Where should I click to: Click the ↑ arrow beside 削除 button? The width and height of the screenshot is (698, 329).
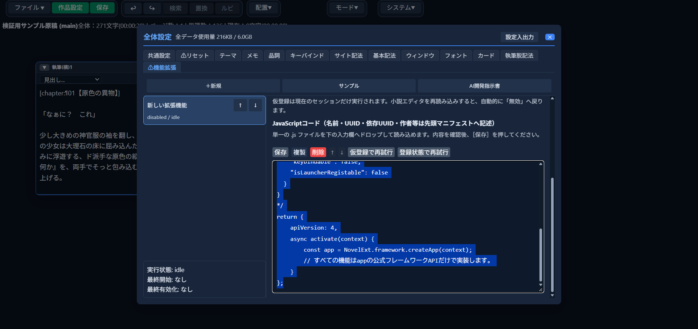click(x=332, y=152)
